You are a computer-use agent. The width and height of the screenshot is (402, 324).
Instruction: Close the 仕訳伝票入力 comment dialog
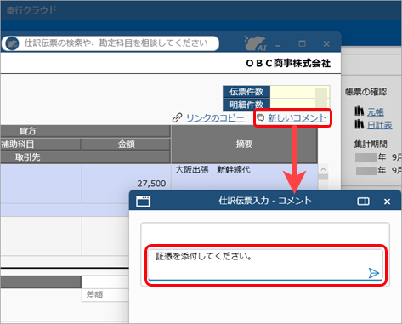[387, 202]
